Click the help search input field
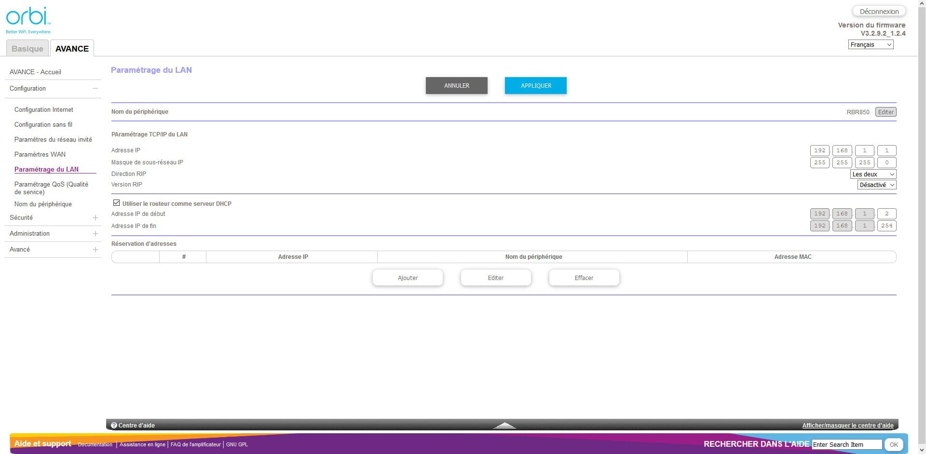926x454 pixels. (x=846, y=444)
